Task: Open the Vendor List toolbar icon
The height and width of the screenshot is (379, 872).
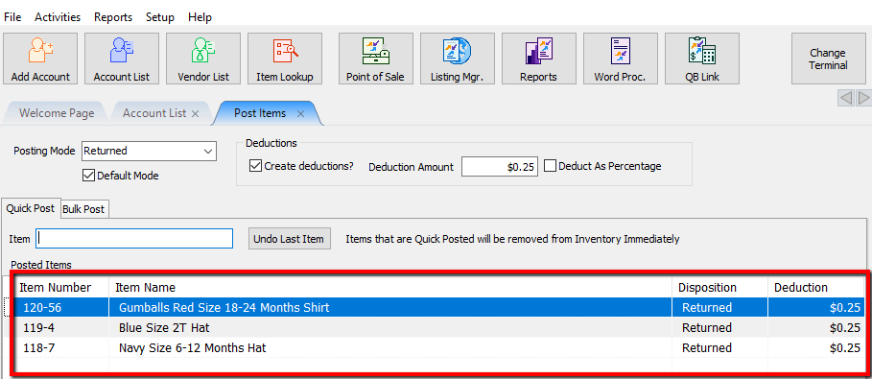Action: (x=203, y=59)
